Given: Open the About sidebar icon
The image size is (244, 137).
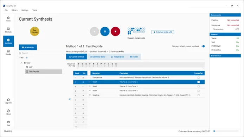Looking at the screenshot, I should click(8, 112).
